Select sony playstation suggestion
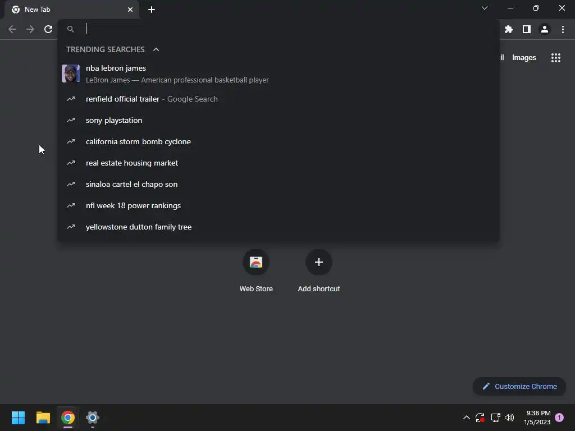Screen dimensions: 575x431 [279, 120]
